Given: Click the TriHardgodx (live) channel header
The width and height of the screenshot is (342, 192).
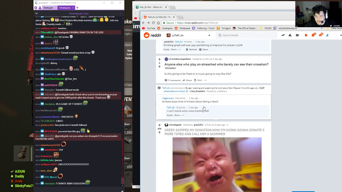Looking at the screenshot, I should click(79, 13).
